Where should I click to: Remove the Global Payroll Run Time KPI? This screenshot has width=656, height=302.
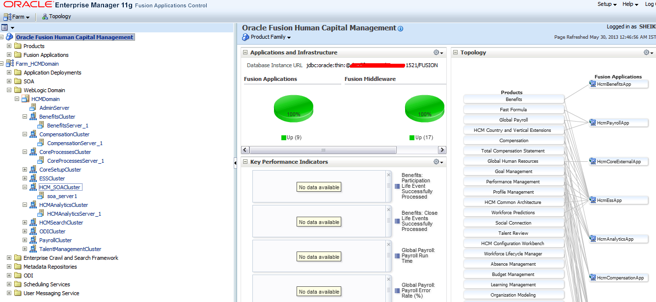coord(388,244)
